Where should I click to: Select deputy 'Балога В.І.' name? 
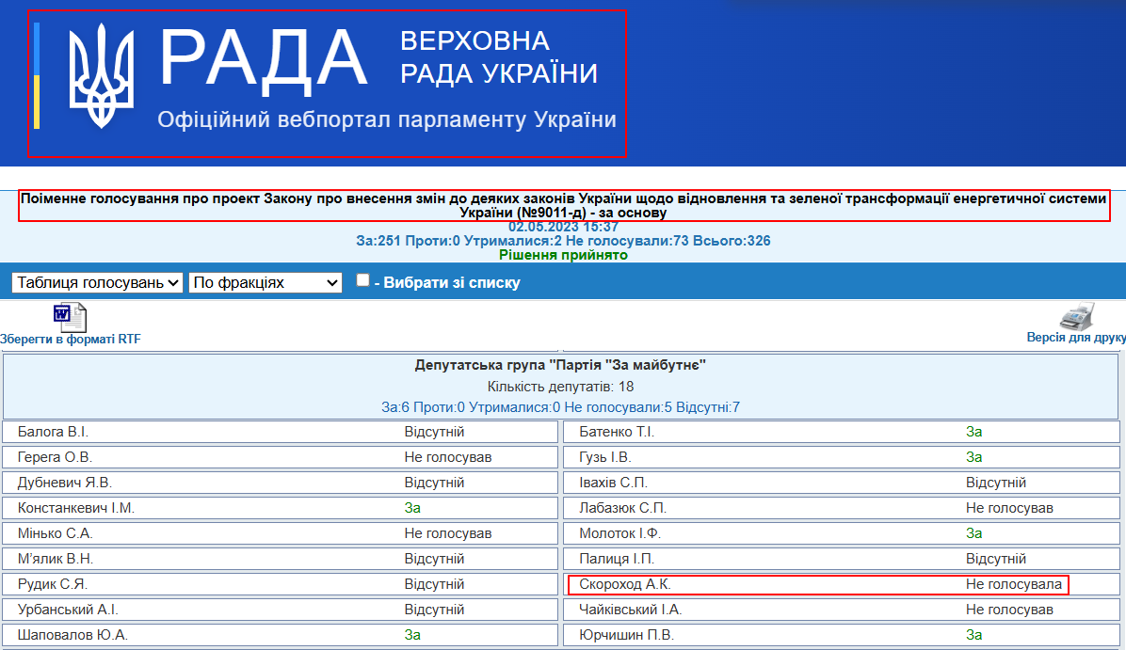(x=53, y=432)
